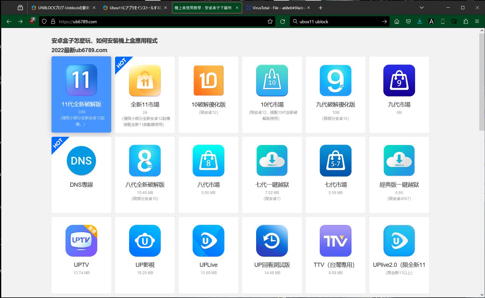Close the VirusTotal tab
This screenshot has height=298, width=485.
click(x=309, y=8)
